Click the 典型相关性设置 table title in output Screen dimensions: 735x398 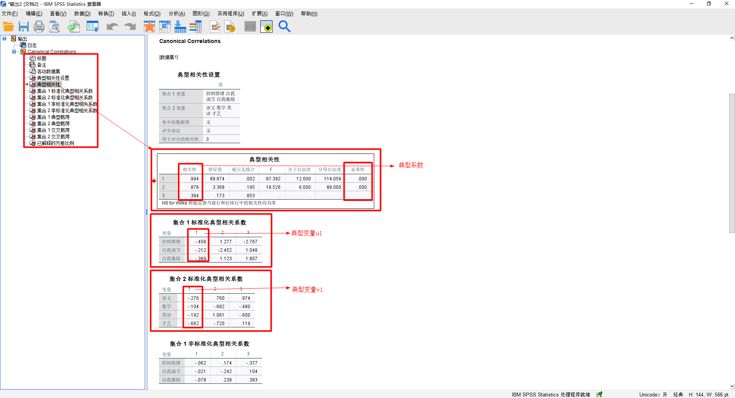point(199,75)
